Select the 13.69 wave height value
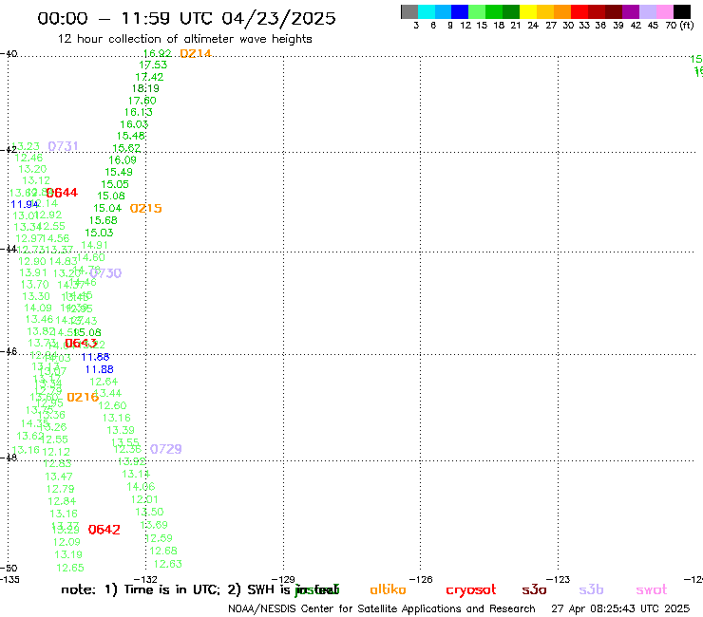The width and height of the screenshot is (703, 617). (x=154, y=525)
